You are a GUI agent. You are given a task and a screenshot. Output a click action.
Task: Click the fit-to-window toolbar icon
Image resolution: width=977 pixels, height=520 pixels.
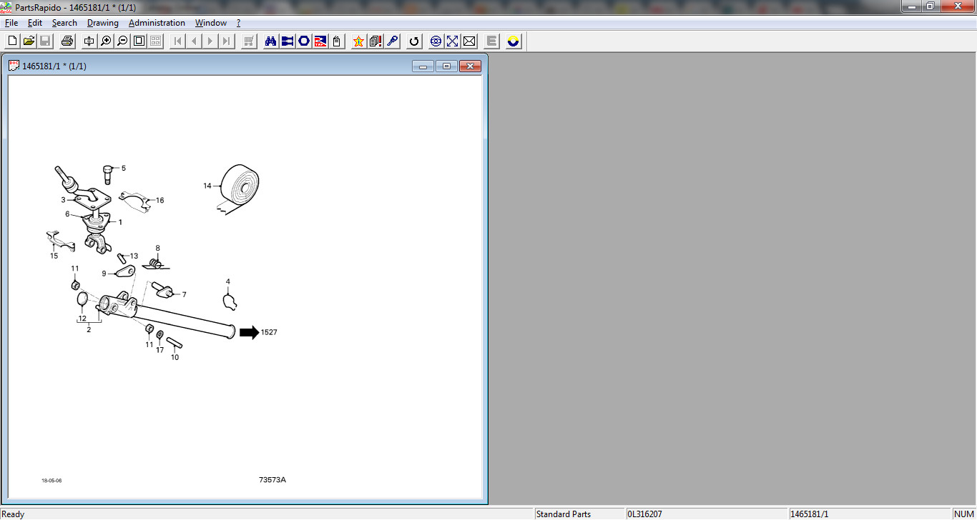[139, 41]
